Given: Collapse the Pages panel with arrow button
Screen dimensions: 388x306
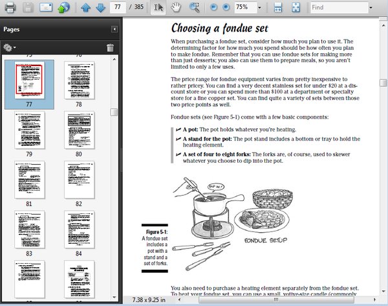Looking at the screenshot, I should point(114,29).
